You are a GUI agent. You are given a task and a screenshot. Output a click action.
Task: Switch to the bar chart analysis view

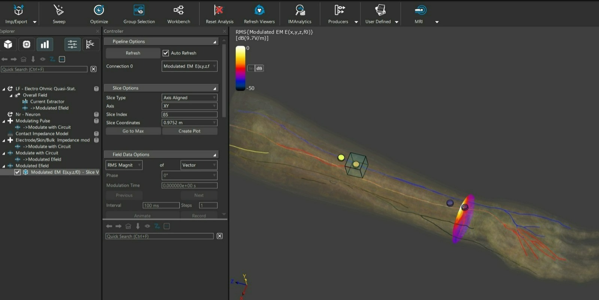(45, 45)
